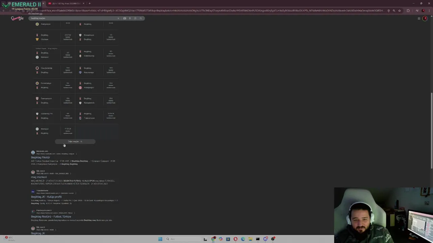Open the 'maç merkezi' bjk.com.tr result
The image size is (433, 243).
(x=39, y=177)
